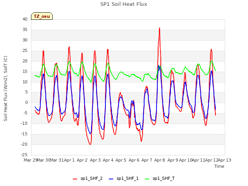Viewport: 248px width, 186px height.
Task: Click the Apr 6 x-axis tick label
Action: click(134, 160)
